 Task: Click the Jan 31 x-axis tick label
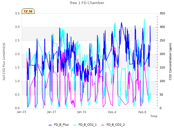coord(82,112)
